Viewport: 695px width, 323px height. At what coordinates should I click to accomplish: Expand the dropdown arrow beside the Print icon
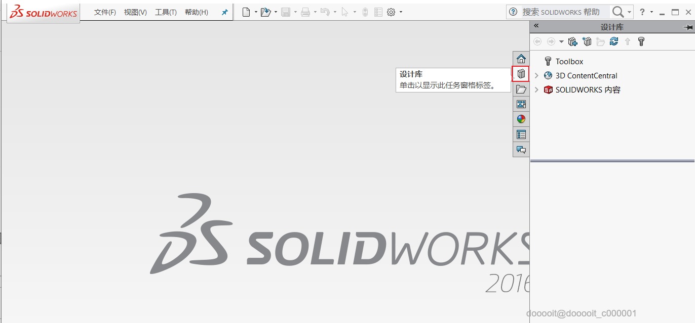[315, 12]
